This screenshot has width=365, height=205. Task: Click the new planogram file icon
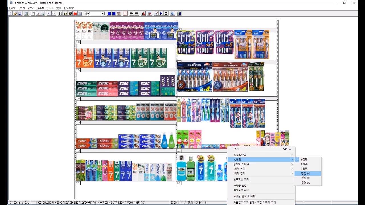[x=10, y=13]
